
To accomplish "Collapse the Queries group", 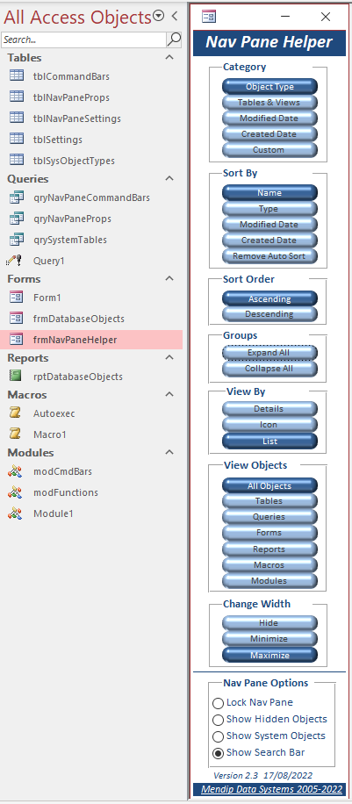I will click(169, 178).
